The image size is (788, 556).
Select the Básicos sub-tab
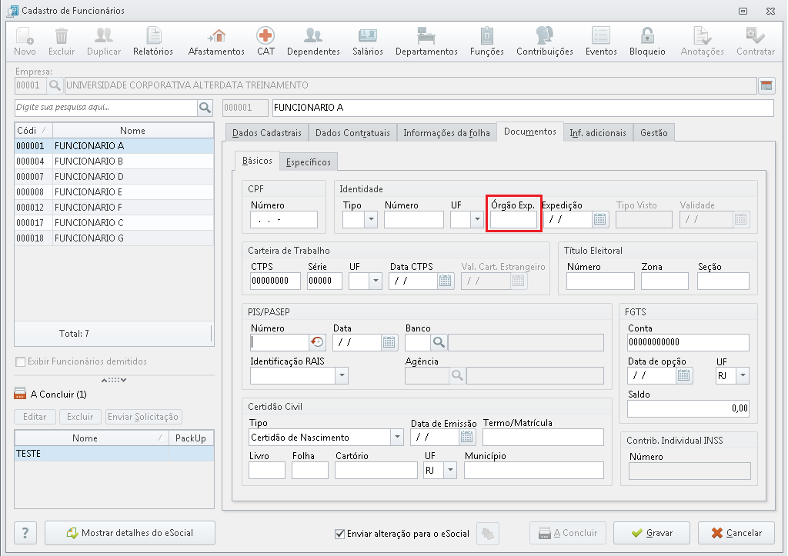(257, 160)
